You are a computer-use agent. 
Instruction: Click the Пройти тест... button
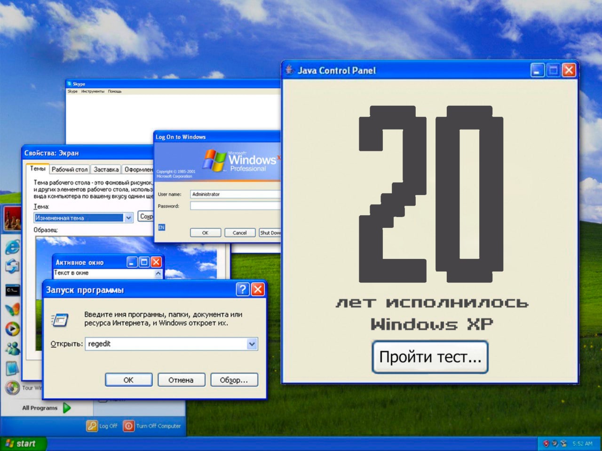430,357
